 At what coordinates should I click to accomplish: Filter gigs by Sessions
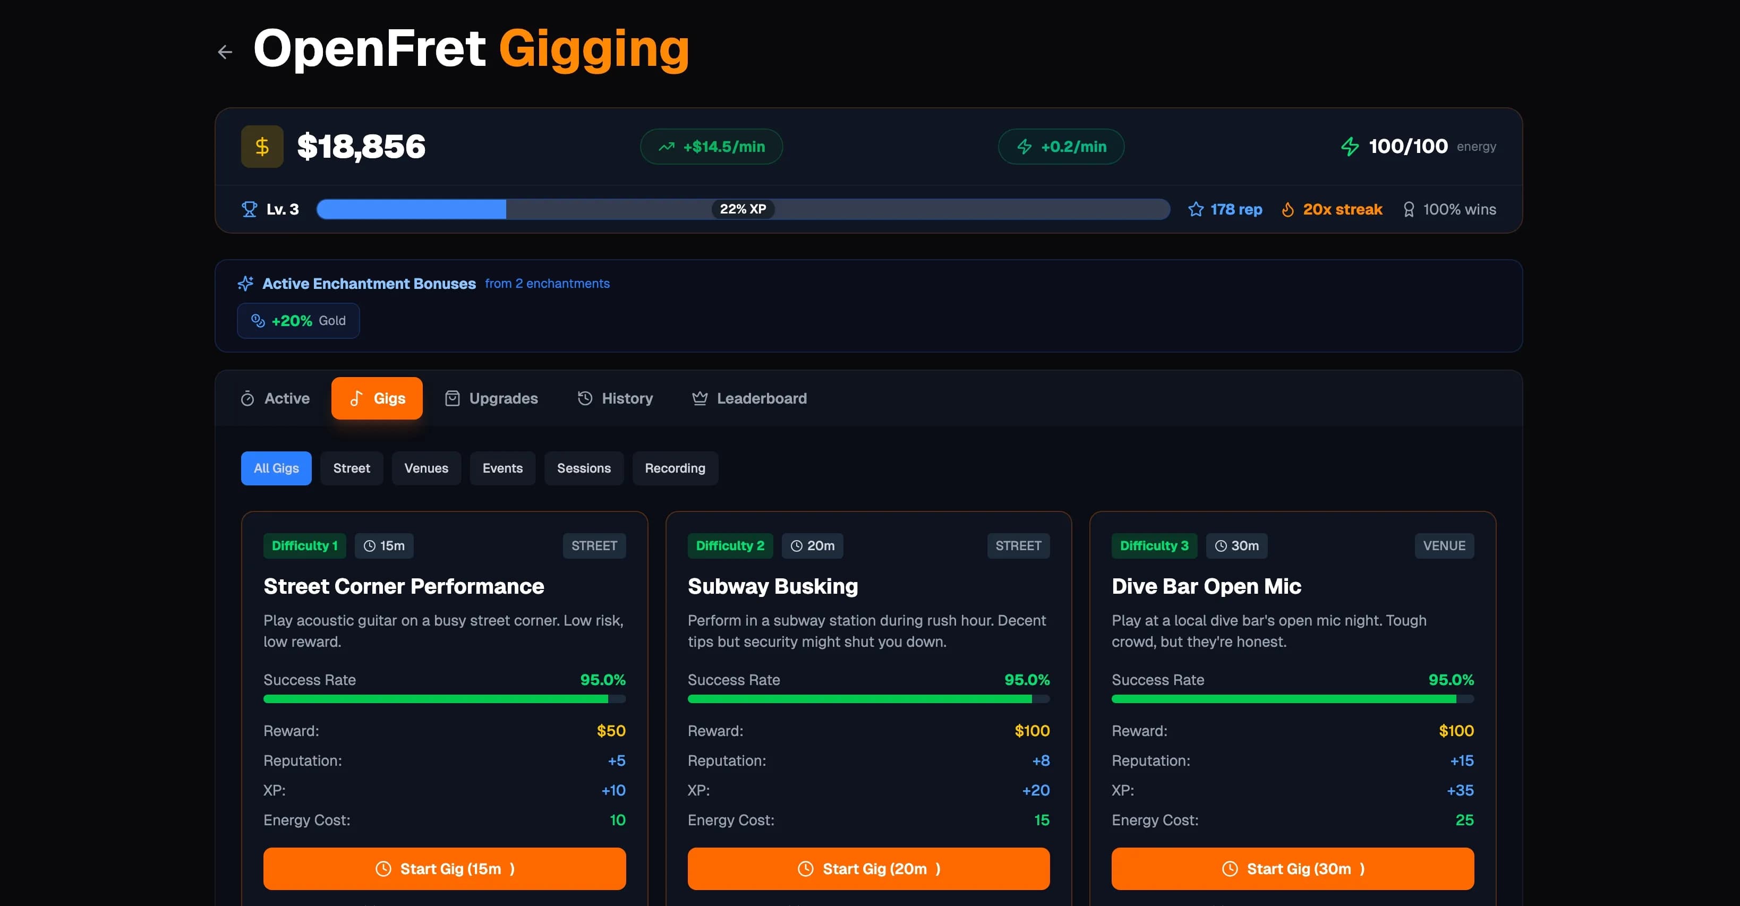(x=584, y=468)
